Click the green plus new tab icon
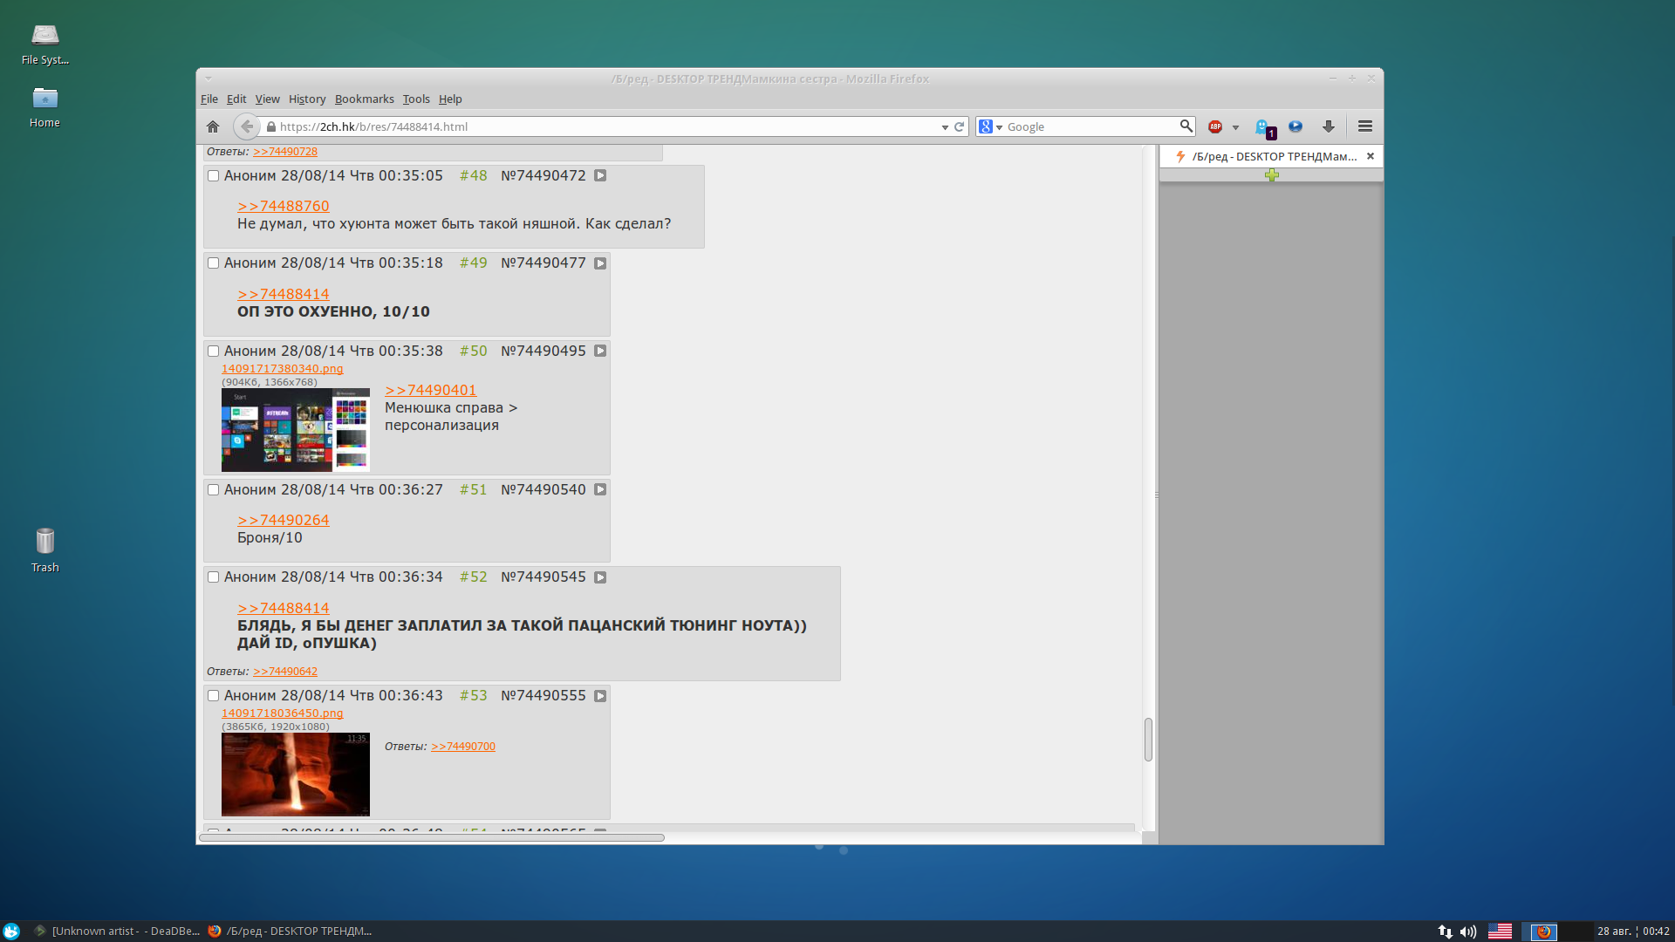 point(1272,175)
